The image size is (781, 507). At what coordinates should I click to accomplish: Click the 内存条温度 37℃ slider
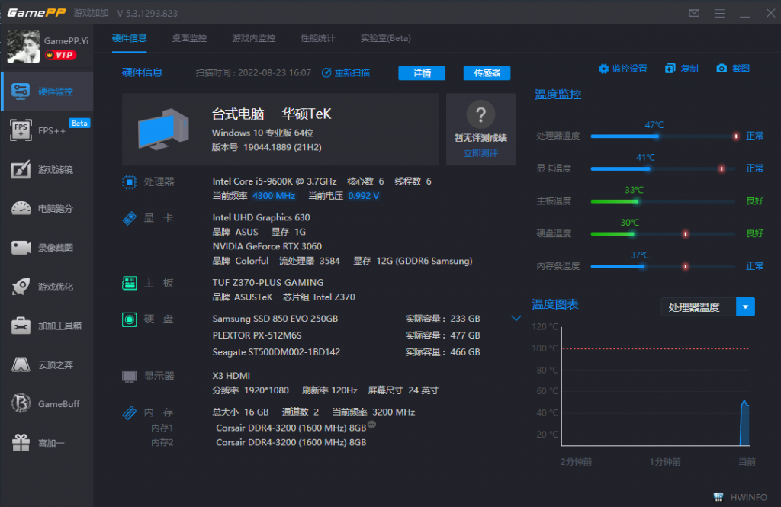[663, 266]
